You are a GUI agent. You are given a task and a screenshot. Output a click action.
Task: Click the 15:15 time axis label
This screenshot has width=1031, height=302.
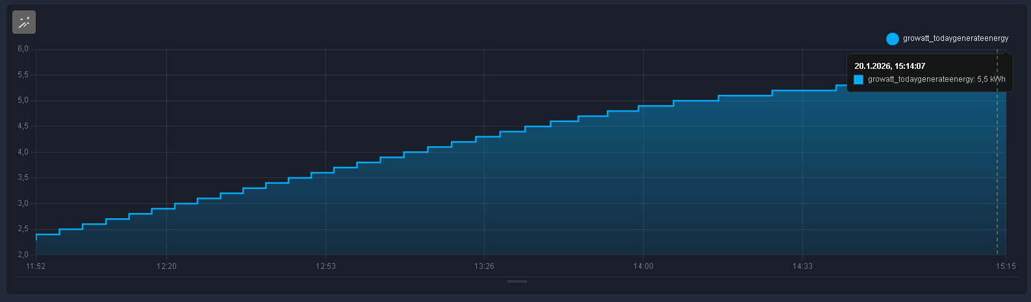(x=1005, y=266)
